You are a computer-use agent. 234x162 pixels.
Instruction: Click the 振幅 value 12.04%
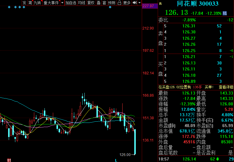[x=188, y=110]
